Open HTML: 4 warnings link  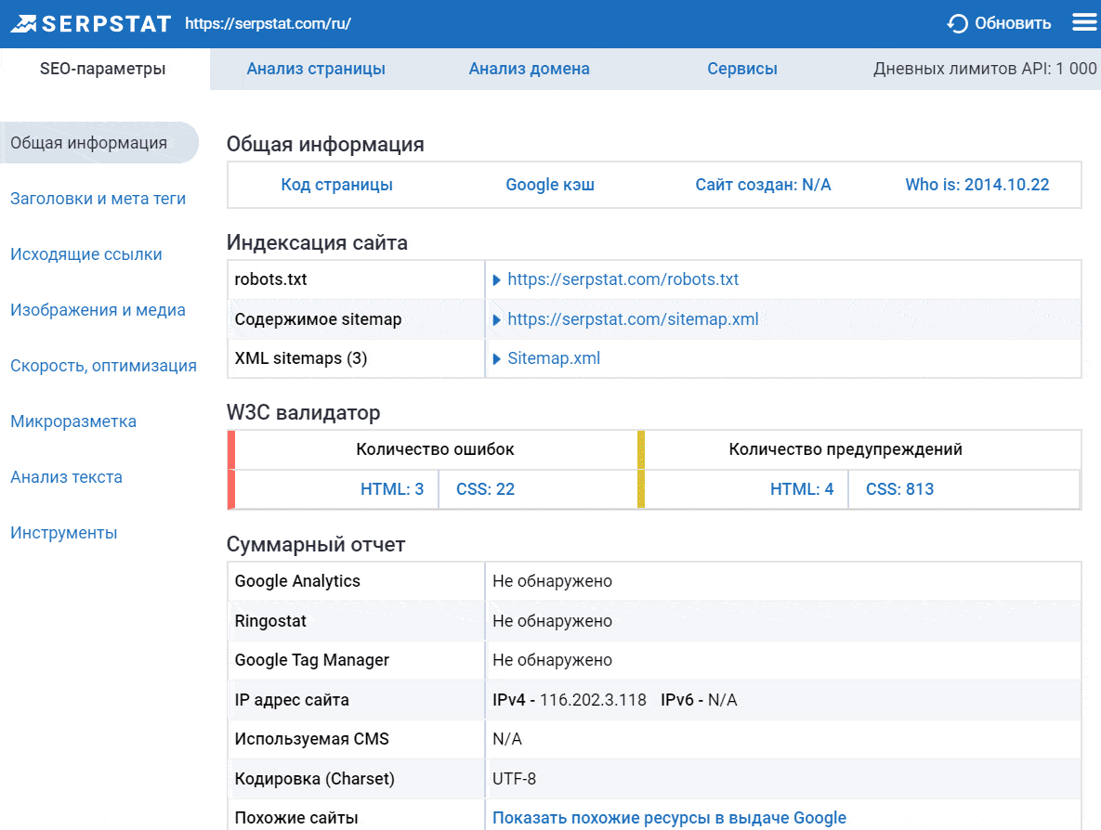(x=802, y=489)
